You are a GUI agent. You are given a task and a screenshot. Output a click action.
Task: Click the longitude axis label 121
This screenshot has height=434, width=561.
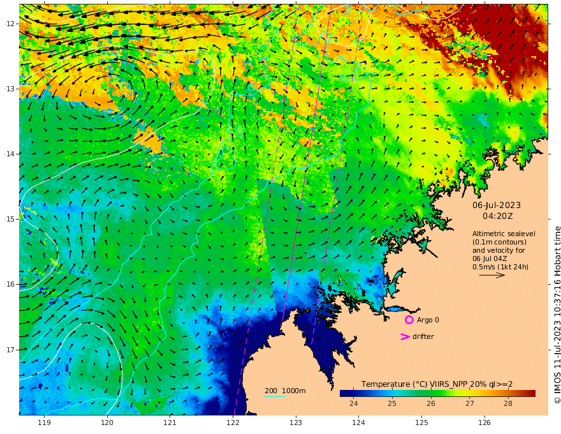[170, 423]
